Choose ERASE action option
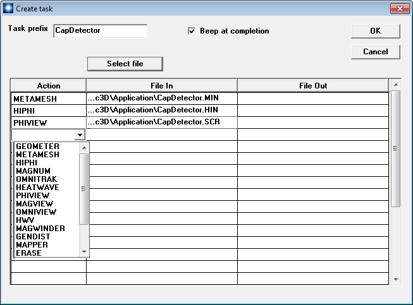Viewport: 413px width, 305px height. point(29,253)
